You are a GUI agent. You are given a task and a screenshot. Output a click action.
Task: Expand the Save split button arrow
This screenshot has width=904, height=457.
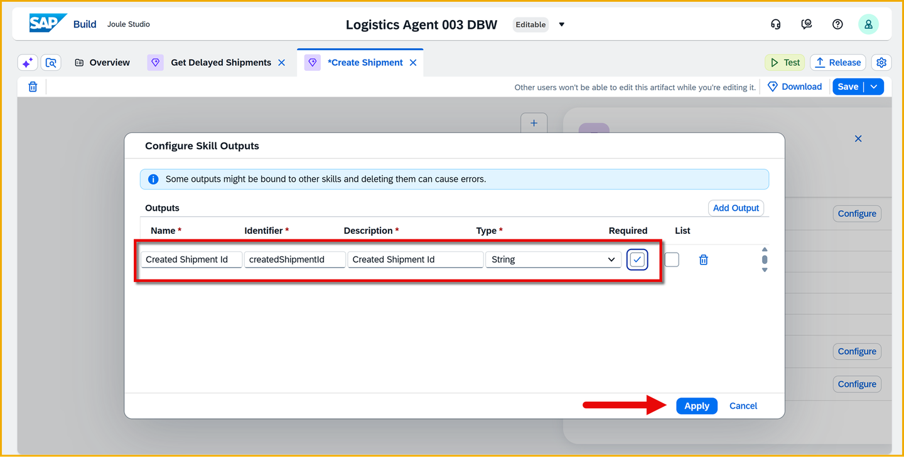coord(874,87)
